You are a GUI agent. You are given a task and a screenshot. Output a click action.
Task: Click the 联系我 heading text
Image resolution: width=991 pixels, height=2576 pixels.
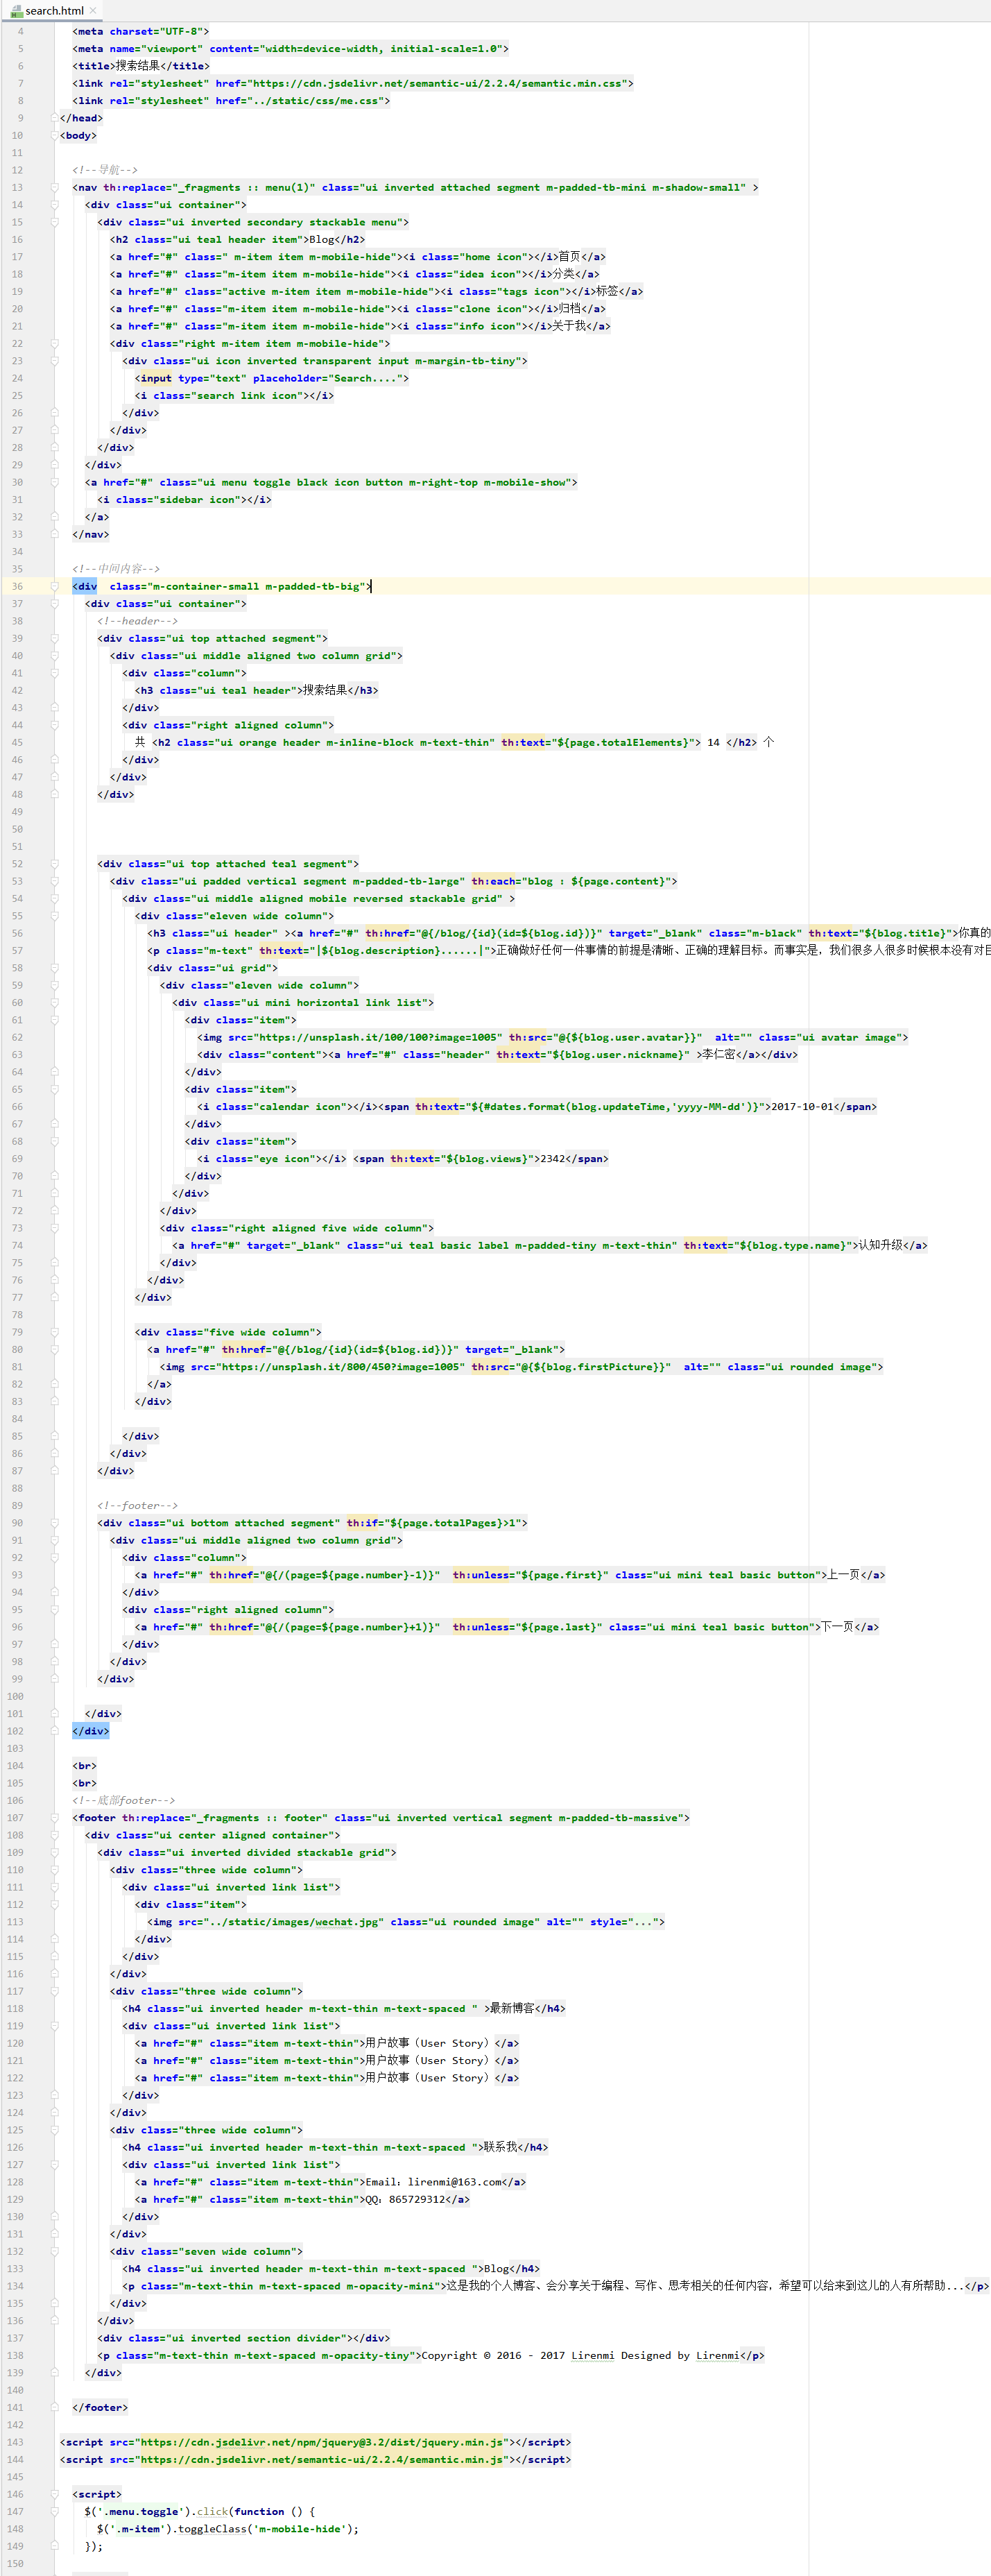tap(501, 2147)
